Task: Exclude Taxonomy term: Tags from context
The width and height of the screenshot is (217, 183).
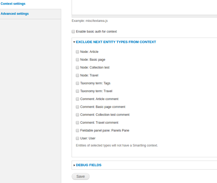Action: [x=77, y=83]
